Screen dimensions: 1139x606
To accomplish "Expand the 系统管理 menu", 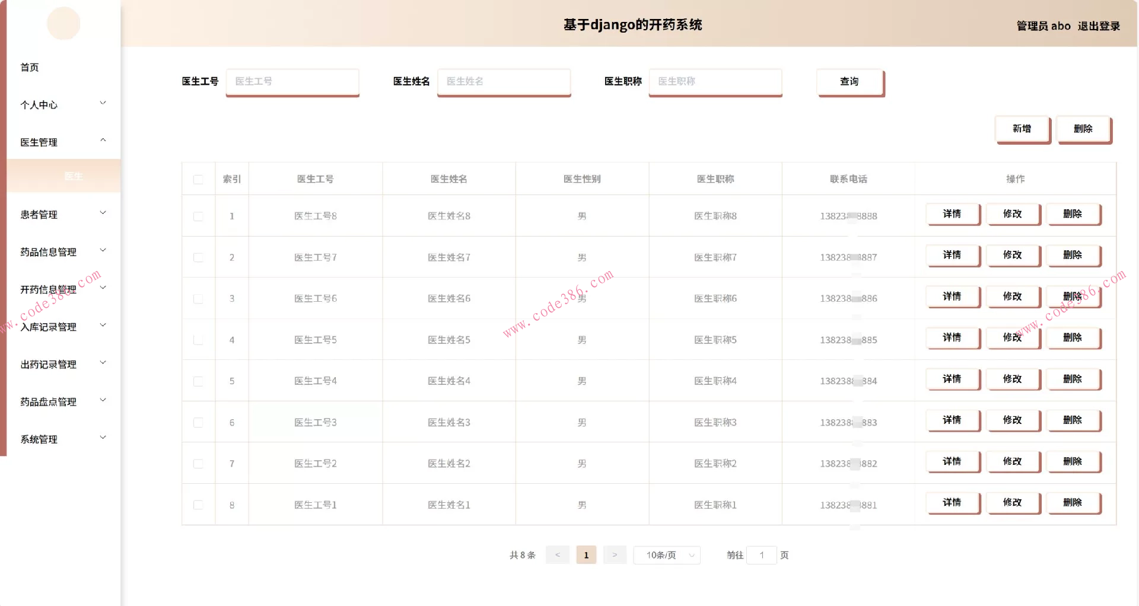I will pos(38,439).
